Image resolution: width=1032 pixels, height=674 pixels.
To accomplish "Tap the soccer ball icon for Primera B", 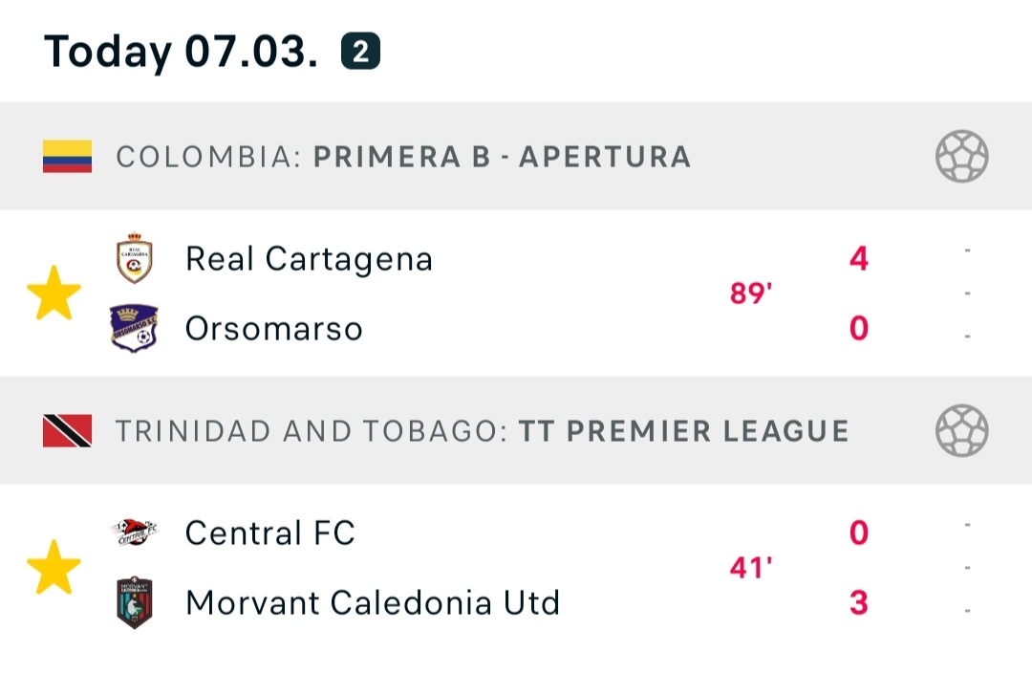I will tap(961, 157).
